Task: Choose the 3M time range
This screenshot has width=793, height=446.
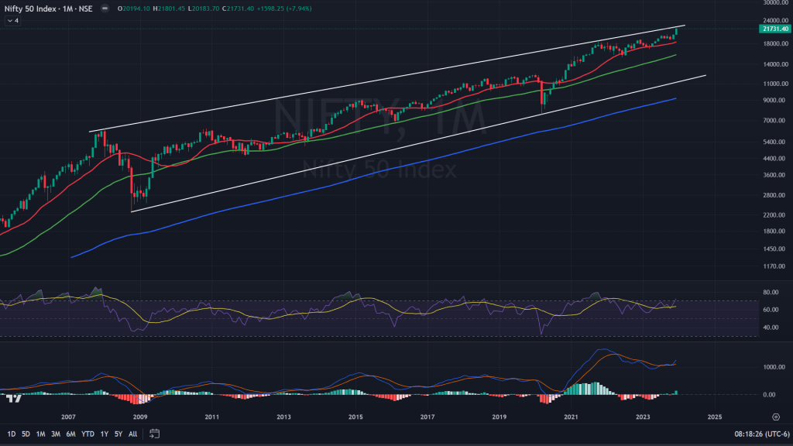Action: click(57, 434)
